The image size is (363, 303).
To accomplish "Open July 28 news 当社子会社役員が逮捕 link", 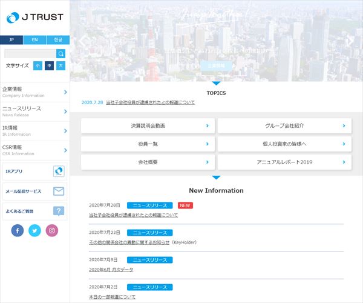I will click(x=133, y=215).
